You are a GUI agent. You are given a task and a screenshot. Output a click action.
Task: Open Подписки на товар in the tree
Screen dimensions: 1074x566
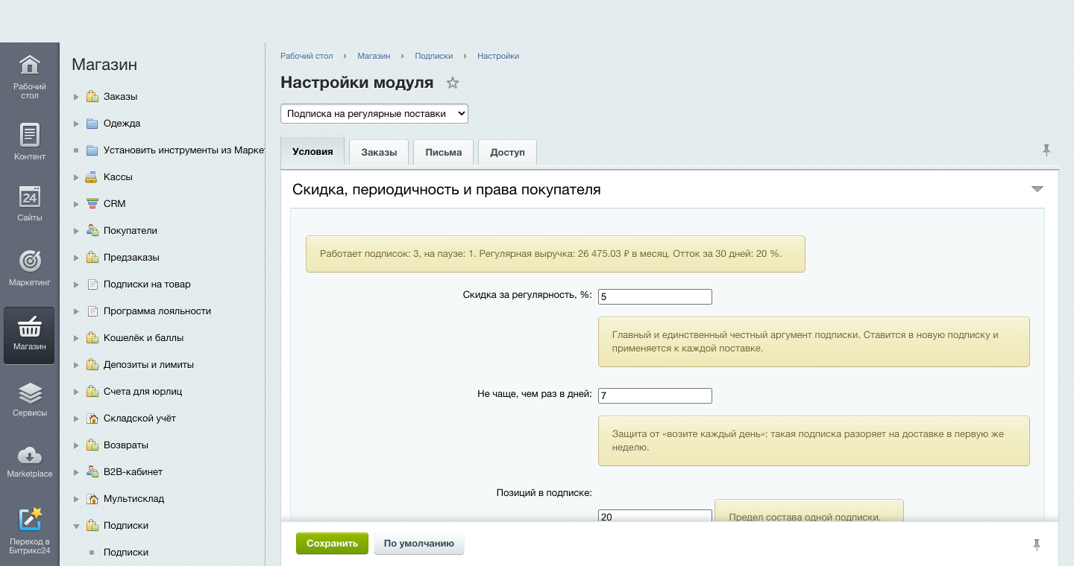[x=147, y=284]
